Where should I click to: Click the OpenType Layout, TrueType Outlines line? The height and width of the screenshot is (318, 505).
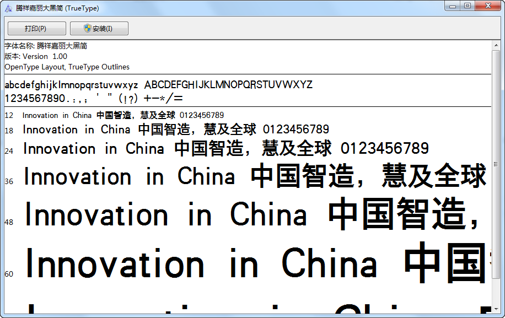pyautogui.click(x=67, y=67)
